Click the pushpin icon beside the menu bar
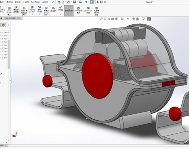This screenshot has height=149, width=189. point(53,2)
